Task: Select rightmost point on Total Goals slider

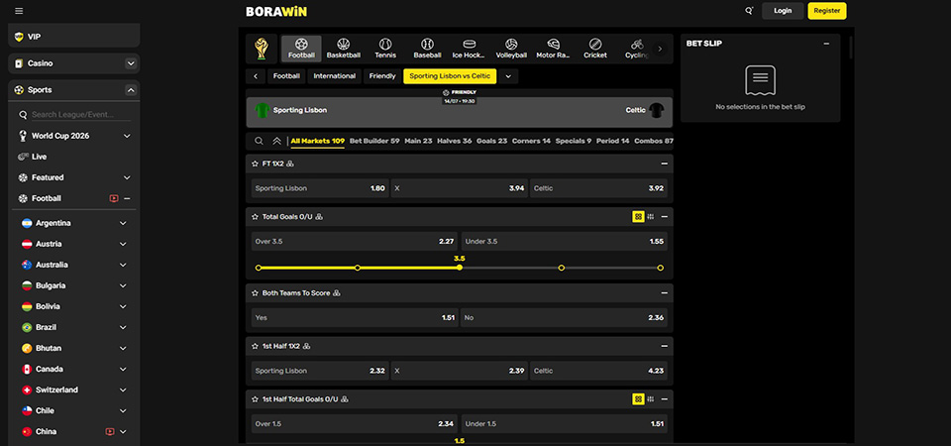Action: tap(661, 268)
